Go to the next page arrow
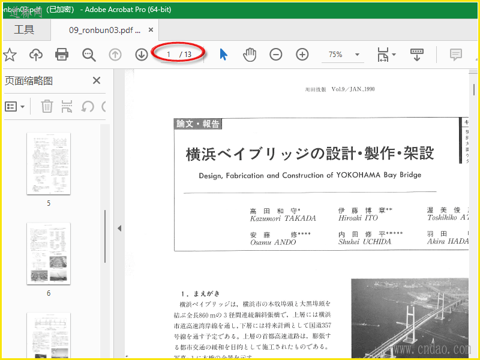Screen dimensions: 480x360 (x=142, y=55)
